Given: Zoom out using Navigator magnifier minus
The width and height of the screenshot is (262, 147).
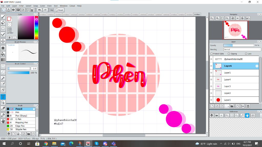Looking at the screenshot, I should pos(227,18).
